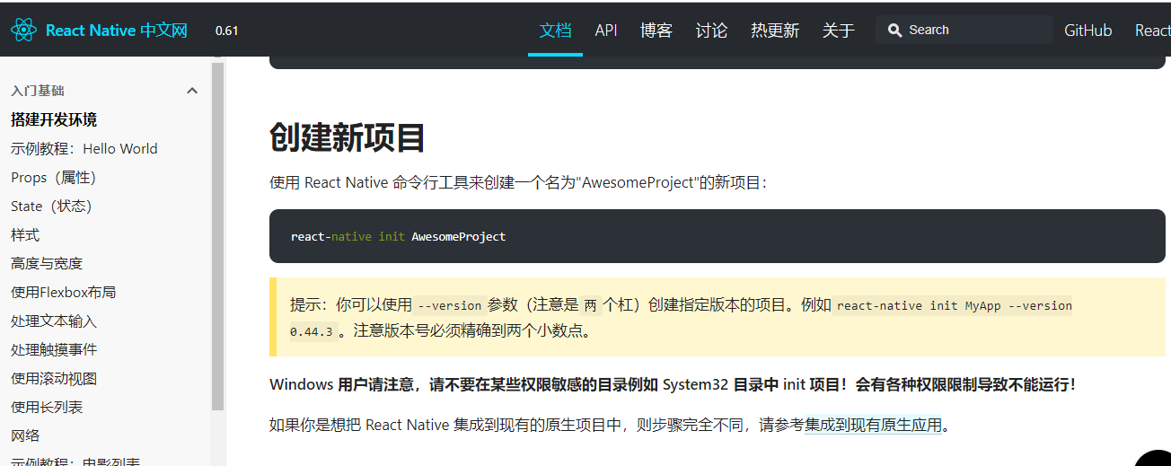1171x466 pixels.
Task: Click the Windows 用户请注意 warning text
Action: coord(673,384)
